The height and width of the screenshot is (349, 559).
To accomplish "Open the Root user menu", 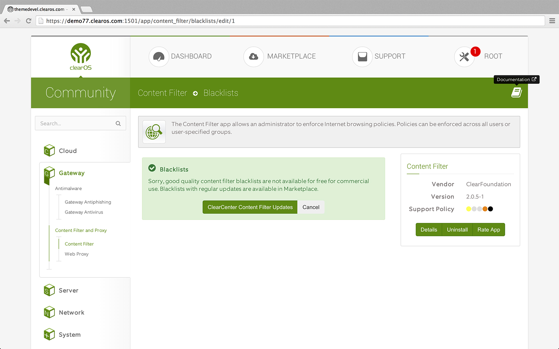I will (493, 57).
